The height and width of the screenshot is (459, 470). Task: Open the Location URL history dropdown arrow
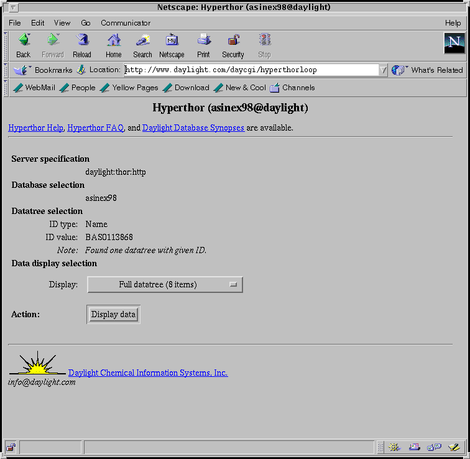click(x=383, y=70)
